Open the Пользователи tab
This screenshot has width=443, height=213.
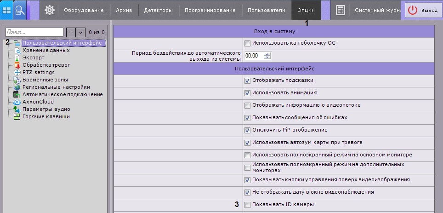click(267, 10)
